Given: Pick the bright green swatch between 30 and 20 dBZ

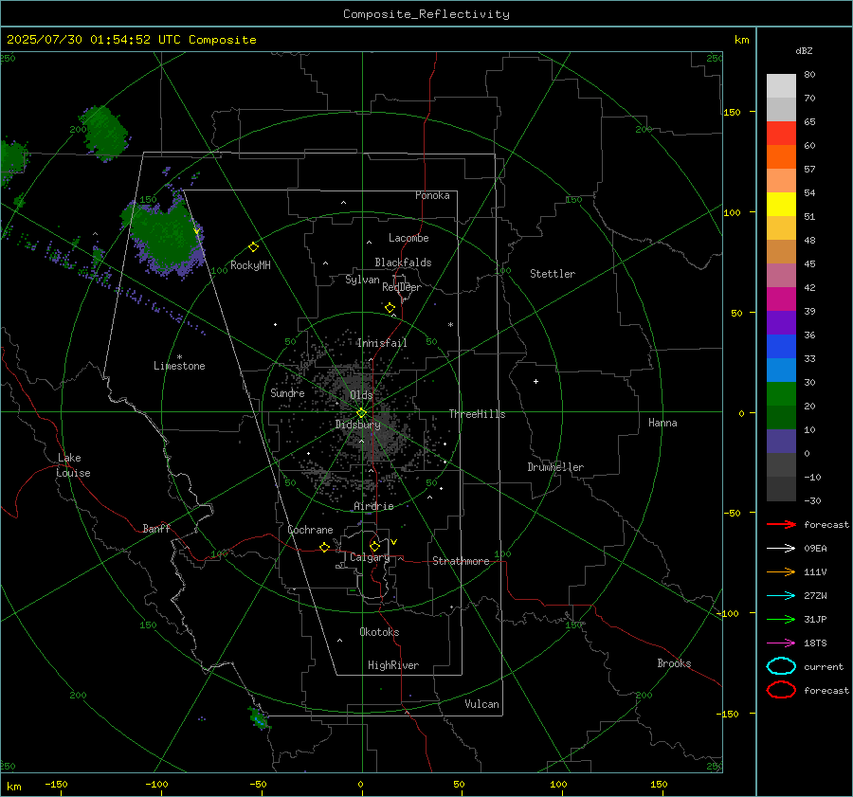Looking at the screenshot, I should pos(781,394).
